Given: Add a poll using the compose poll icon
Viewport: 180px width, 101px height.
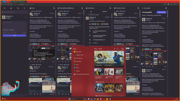Looking at the screenshot, I should [x=6, y=33].
